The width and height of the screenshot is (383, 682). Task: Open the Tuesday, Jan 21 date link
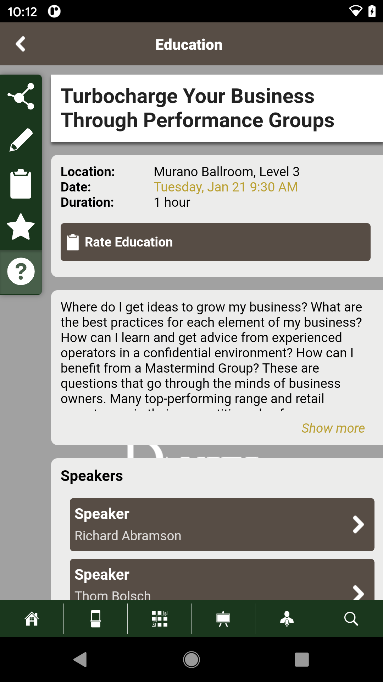(226, 187)
